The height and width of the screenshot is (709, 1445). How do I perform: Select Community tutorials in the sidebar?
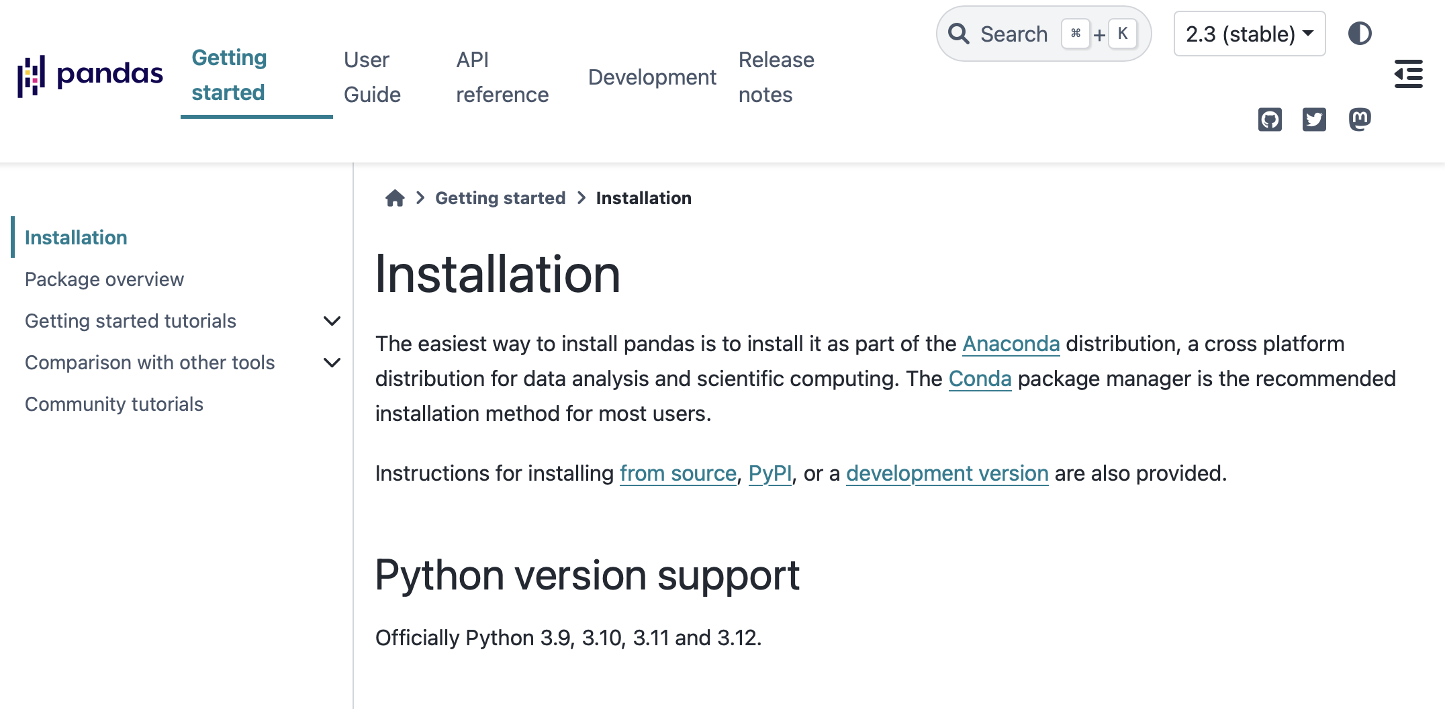[x=114, y=404]
